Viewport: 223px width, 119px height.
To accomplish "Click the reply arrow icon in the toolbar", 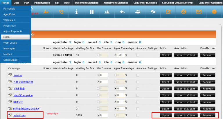I will coord(122,12).
